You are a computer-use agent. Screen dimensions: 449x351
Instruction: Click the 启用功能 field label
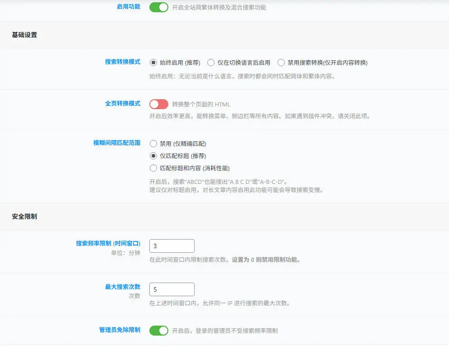(128, 6)
